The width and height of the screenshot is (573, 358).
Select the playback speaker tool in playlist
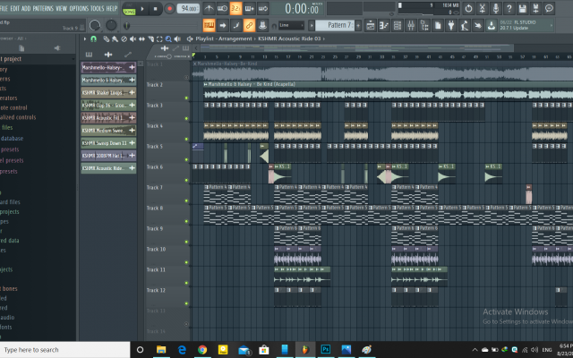[x=177, y=38]
